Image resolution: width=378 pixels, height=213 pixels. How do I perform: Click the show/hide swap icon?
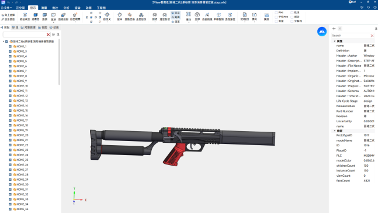click(x=130, y=15)
